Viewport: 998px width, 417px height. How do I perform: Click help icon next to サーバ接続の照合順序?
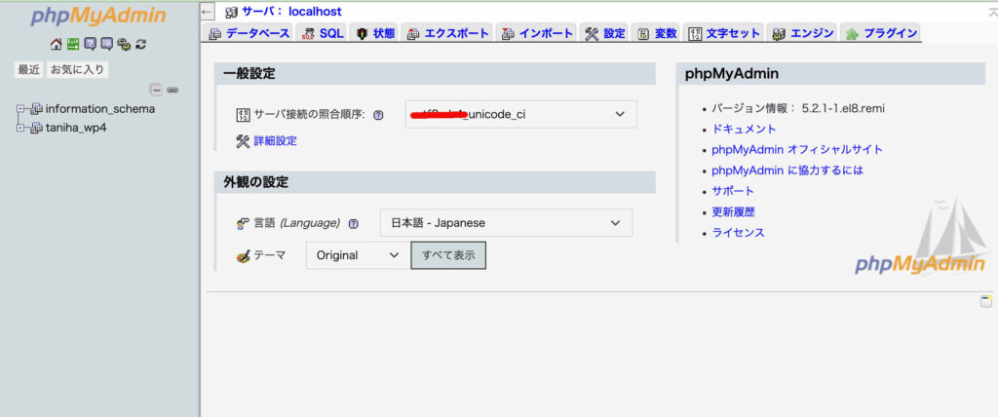point(378,115)
